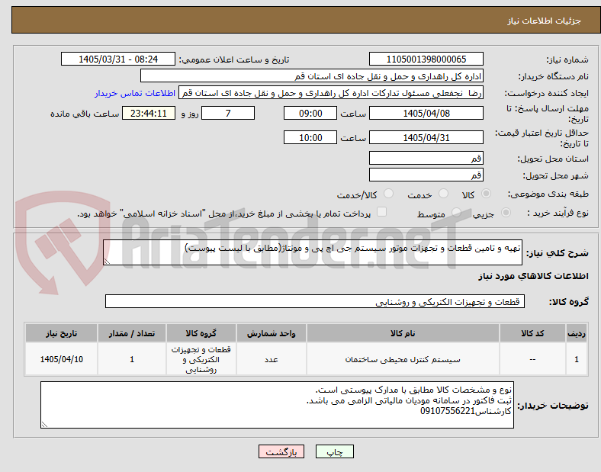
Task: Click the need date cell 1405/04/10
Action: click(x=61, y=359)
